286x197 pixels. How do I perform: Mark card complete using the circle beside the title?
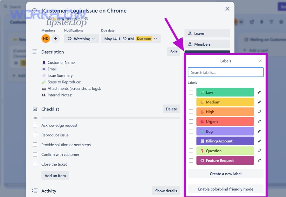click(34, 10)
